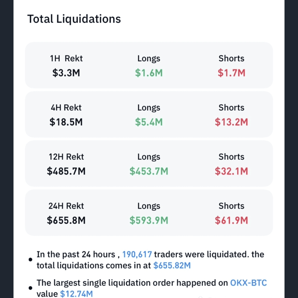298x298 pixels.
Task: Click the $3.3M 1H total value
Action: pos(66,73)
